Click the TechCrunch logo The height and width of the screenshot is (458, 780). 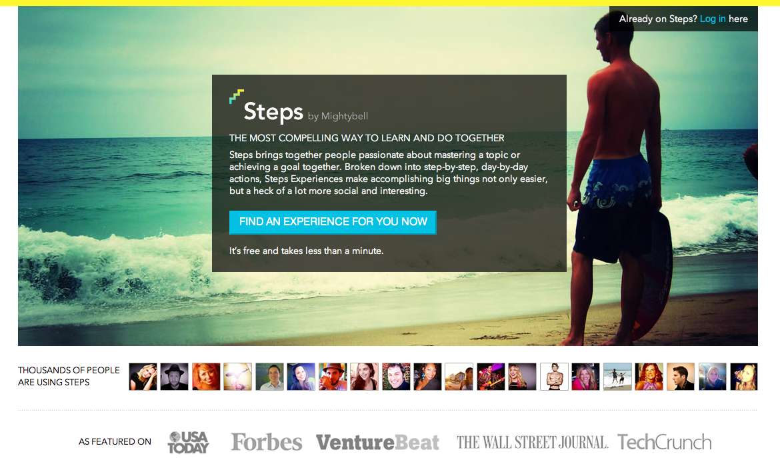point(665,442)
